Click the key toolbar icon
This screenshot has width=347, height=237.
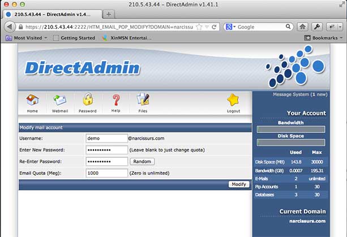pos(317,27)
